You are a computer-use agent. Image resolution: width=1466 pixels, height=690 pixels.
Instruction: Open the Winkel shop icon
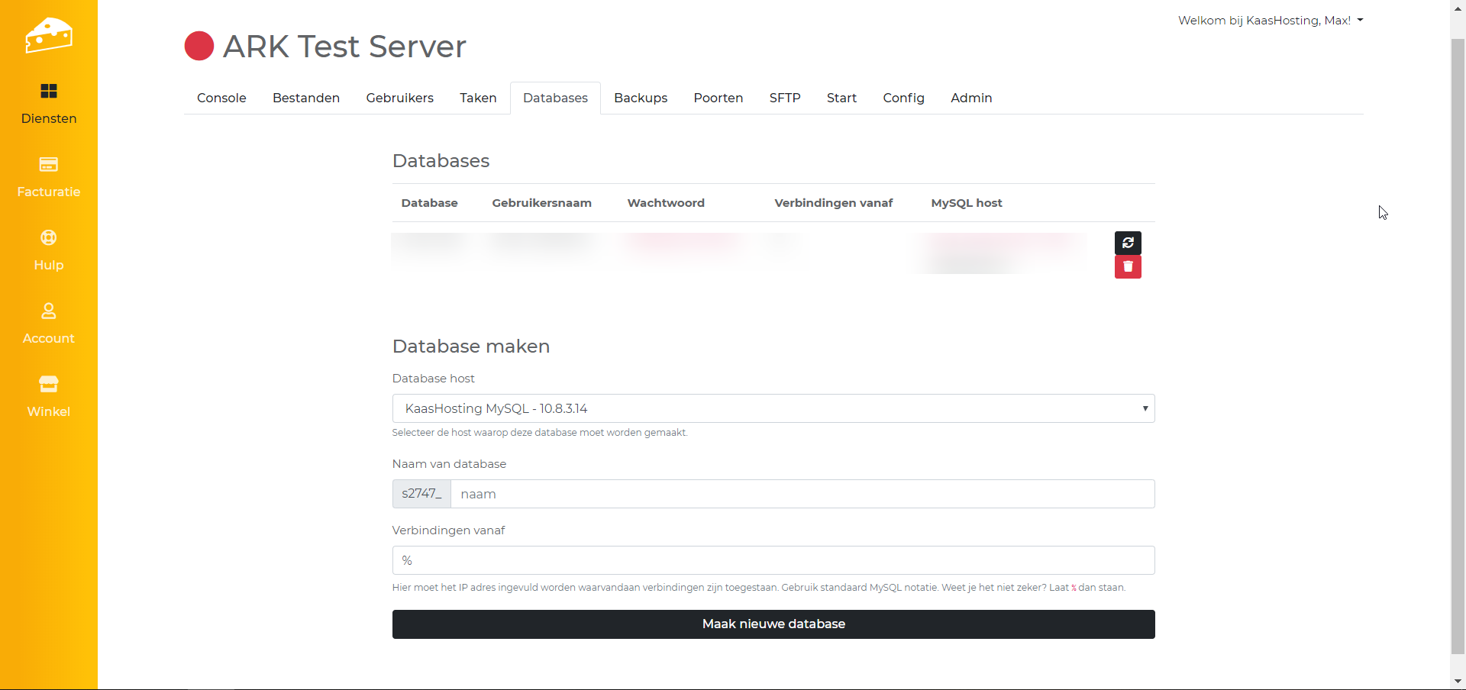pyautogui.click(x=49, y=384)
